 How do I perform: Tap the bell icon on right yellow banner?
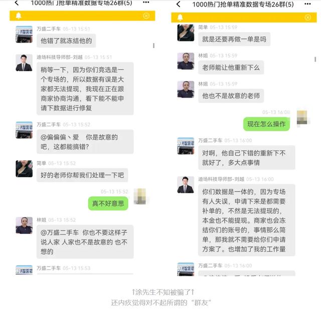180,18
